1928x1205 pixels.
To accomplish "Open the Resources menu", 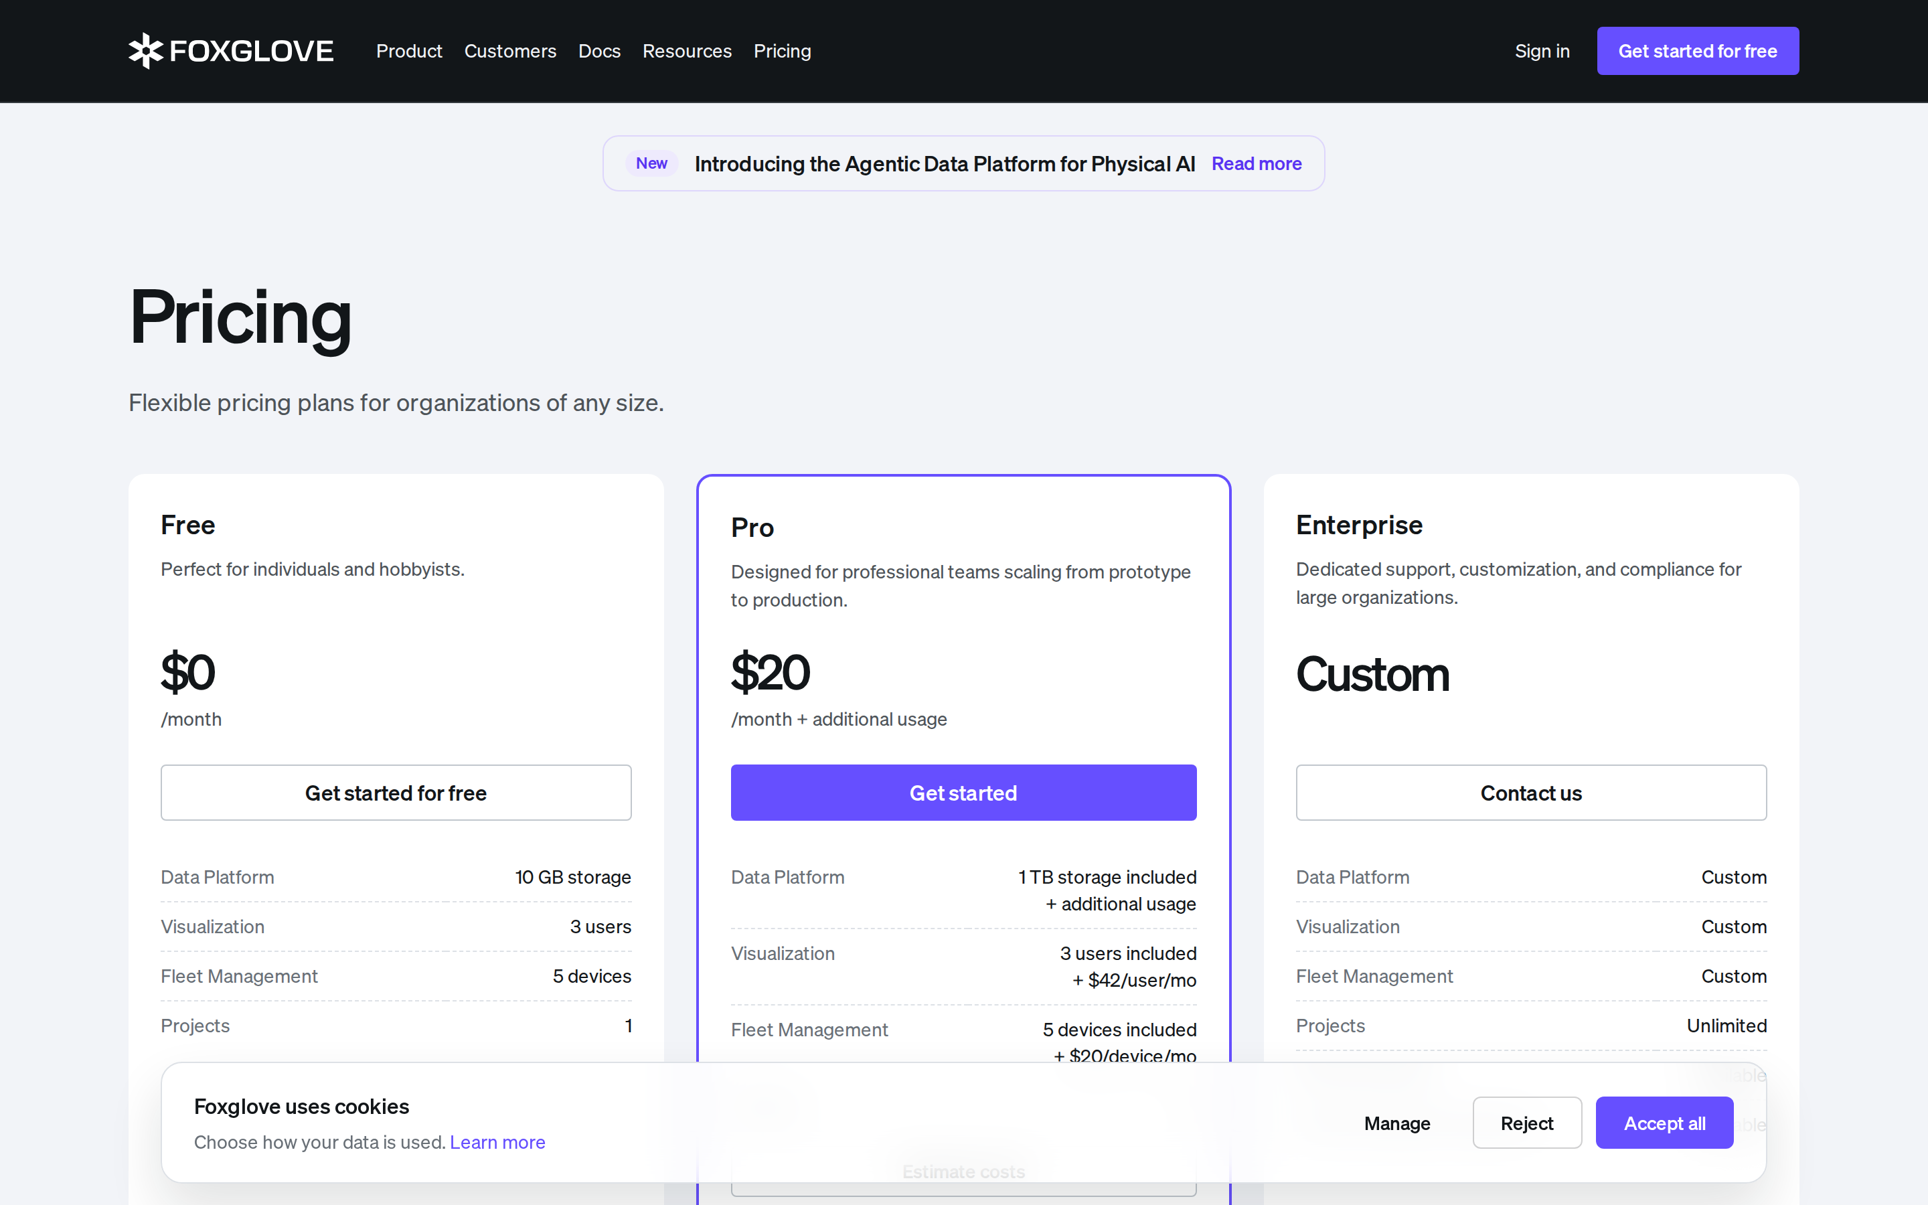I will coord(687,51).
